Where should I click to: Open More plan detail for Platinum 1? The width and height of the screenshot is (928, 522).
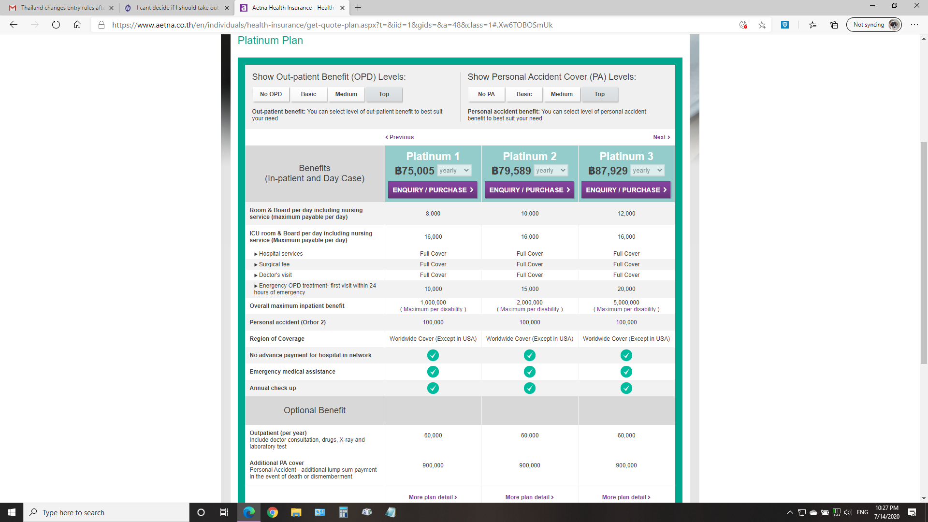click(433, 497)
